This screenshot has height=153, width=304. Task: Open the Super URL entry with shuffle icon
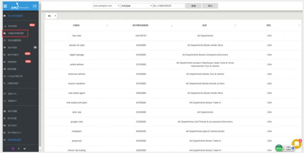coord(11,93)
